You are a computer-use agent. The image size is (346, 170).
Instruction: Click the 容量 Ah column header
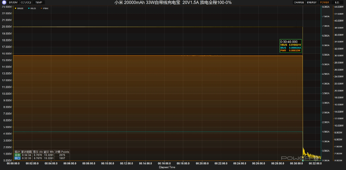coord(38,152)
